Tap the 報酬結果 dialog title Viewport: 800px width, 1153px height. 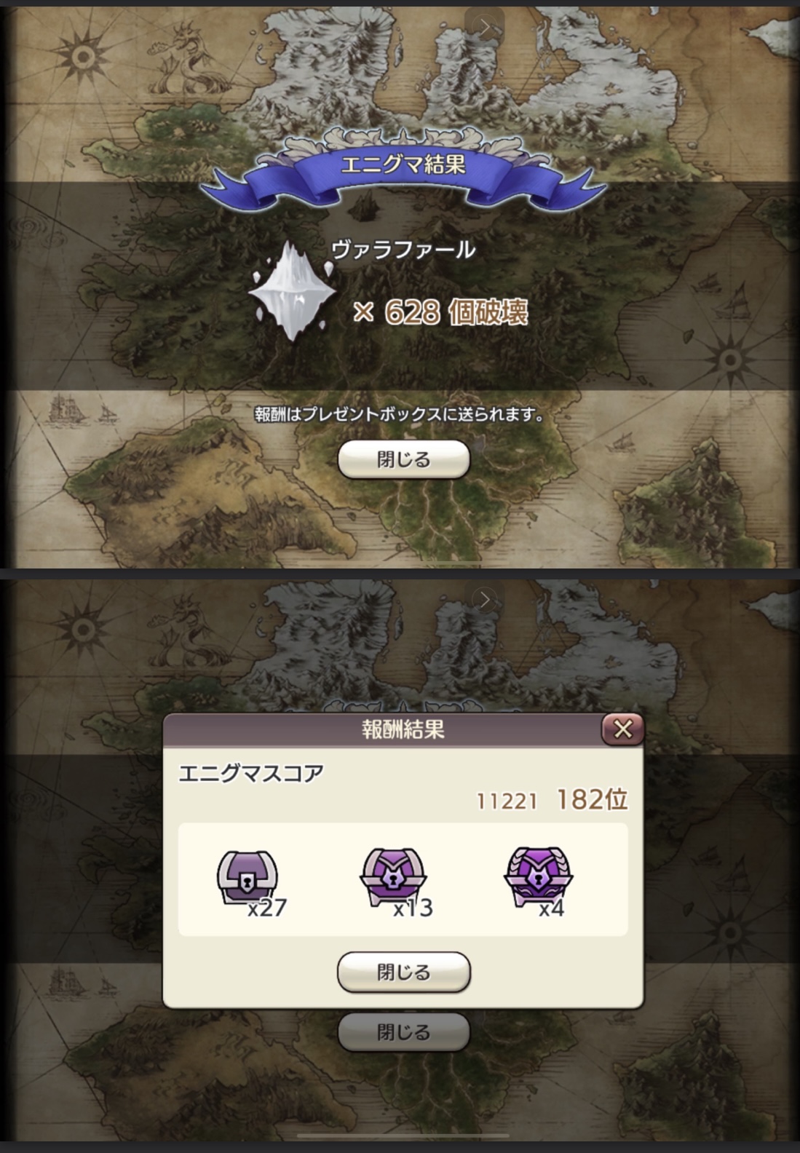coord(403,729)
